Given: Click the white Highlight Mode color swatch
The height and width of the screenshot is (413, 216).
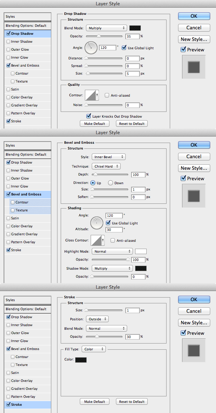Looking at the screenshot, I should [141, 251].
